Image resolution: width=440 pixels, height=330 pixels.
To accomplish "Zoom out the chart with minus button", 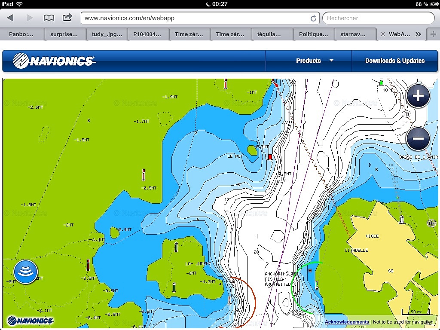I will point(418,139).
